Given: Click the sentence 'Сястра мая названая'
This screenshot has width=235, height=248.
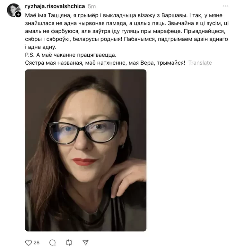Looking at the screenshot, I should (54, 63).
